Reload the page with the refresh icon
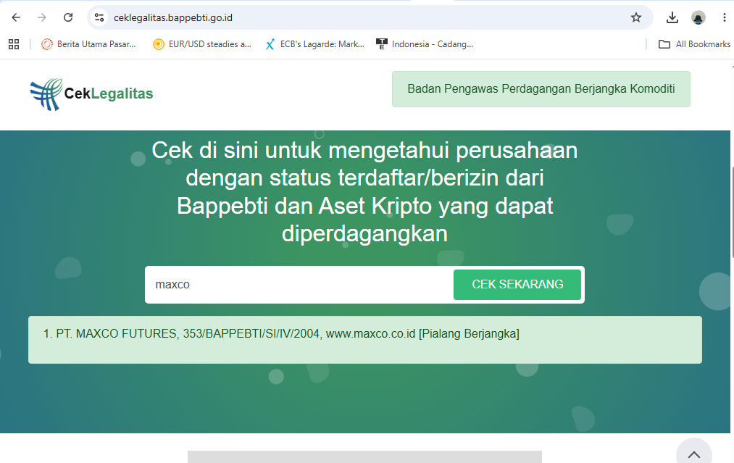Viewport: 734px width, 463px height. [68, 18]
